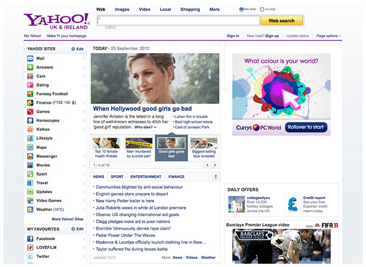Open the Maps icon
This screenshot has height=267, width=366.
pos(30,147)
